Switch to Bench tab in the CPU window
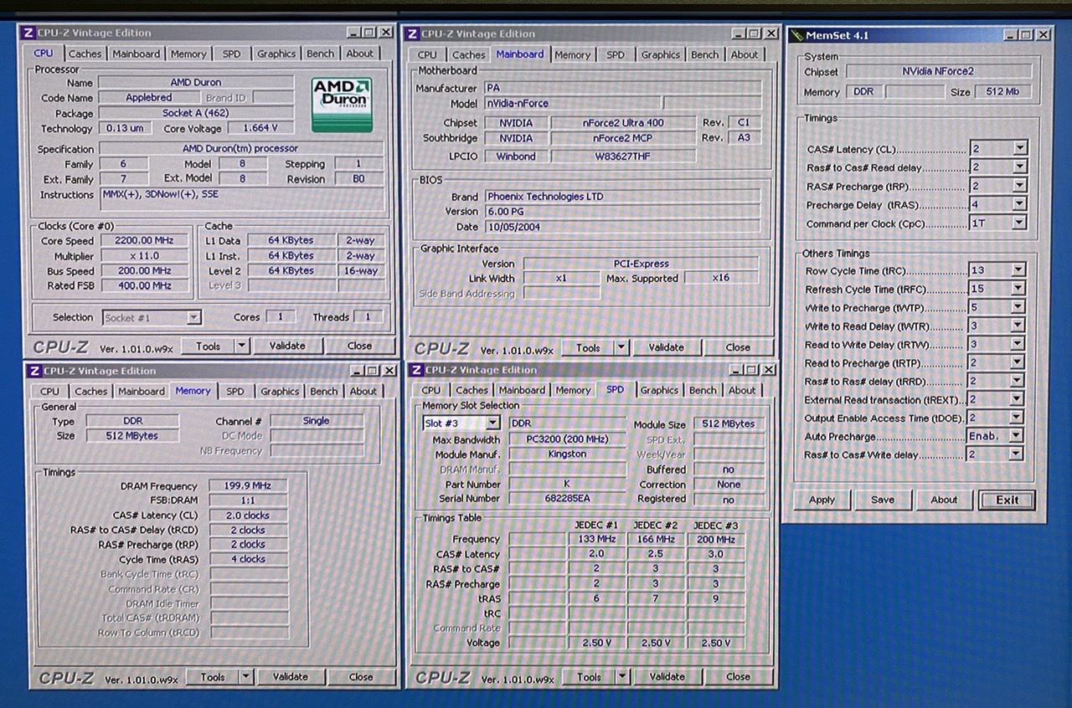The width and height of the screenshot is (1072, 708). tap(320, 54)
